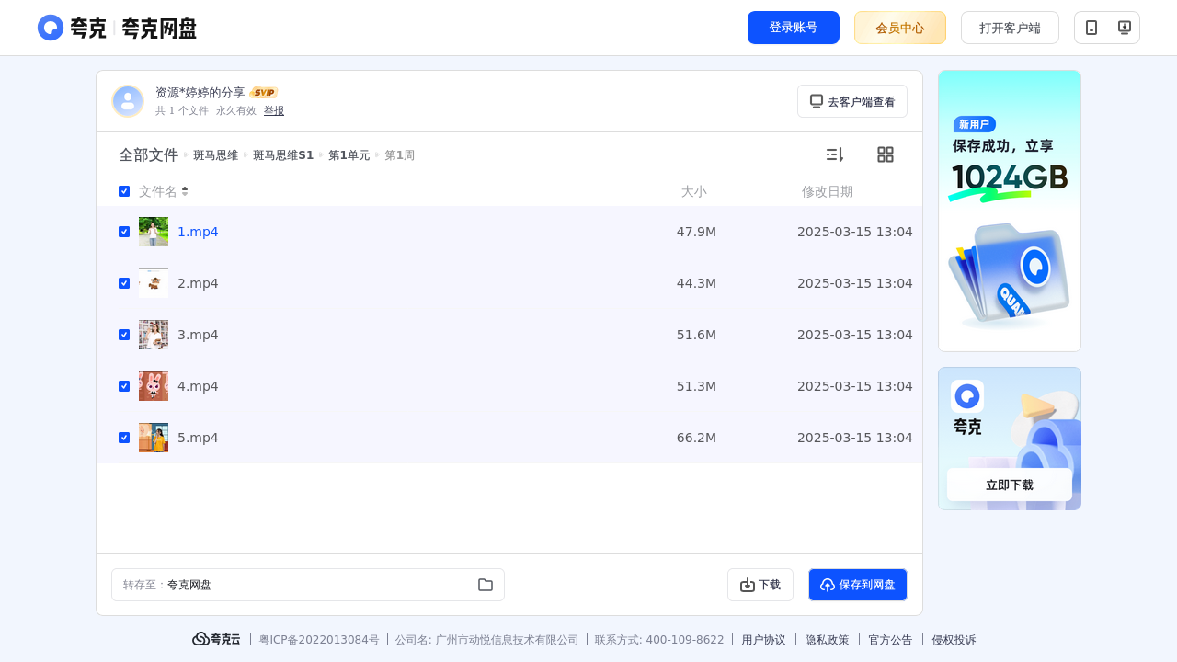Open file name 1.mp4
The image size is (1177, 662).
(x=198, y=232)
